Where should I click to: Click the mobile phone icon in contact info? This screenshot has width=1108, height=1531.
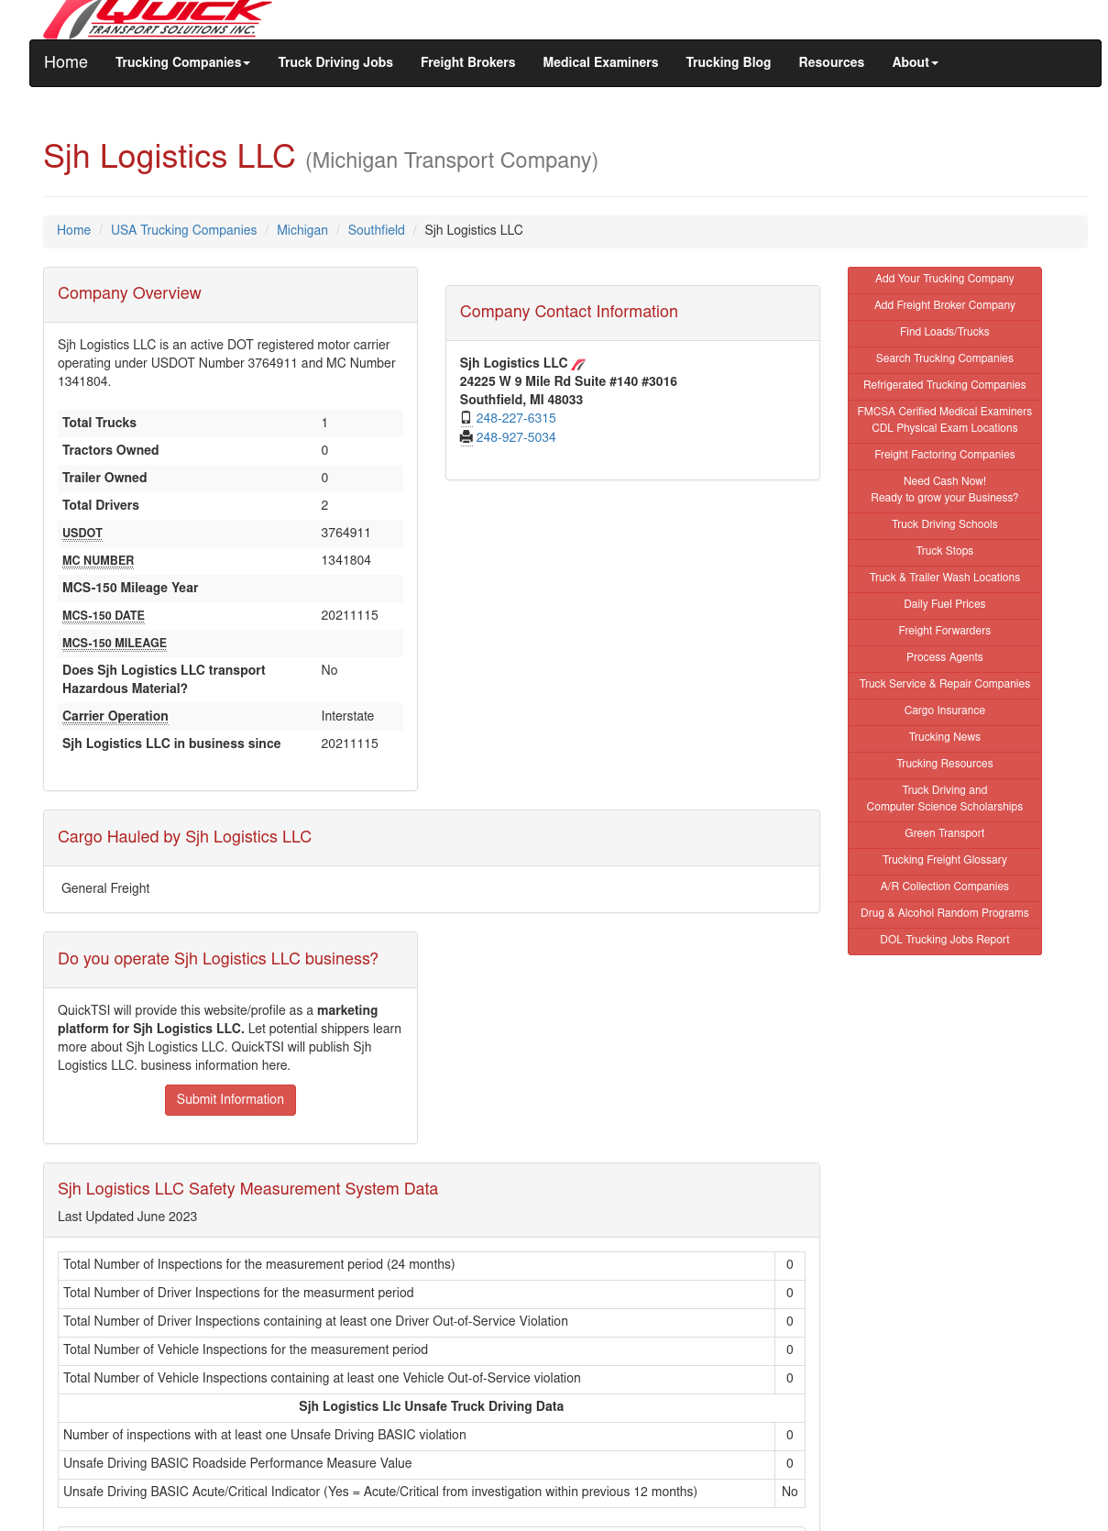tap(466, 418)
